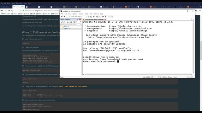Switch to the Linux Remote Firefox tab
This screenshot has height=113, width=202.
click(180, 7)
